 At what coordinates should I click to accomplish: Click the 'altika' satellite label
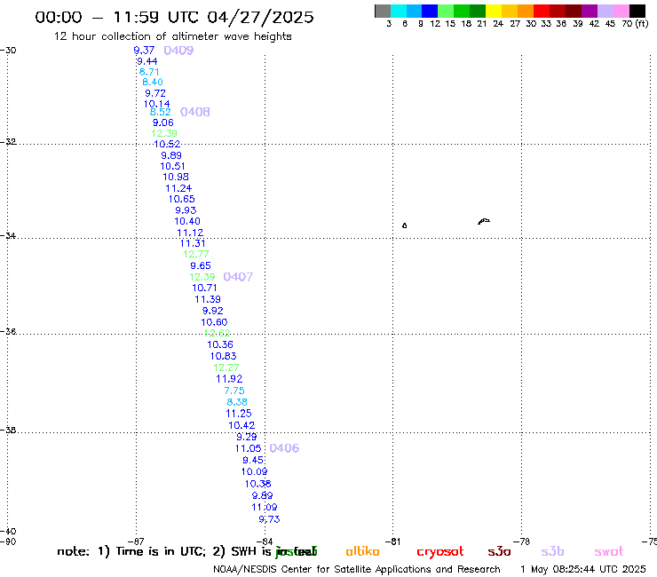(x=362, y=551)
